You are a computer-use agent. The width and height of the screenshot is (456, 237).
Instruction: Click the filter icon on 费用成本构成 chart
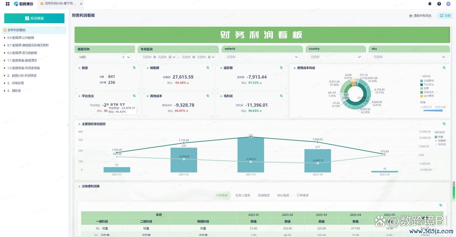click(444, 68)
